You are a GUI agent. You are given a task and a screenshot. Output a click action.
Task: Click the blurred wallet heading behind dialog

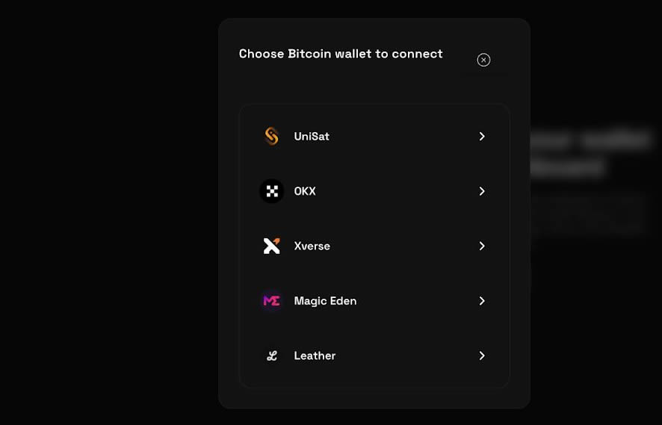click(x=590, y=152)
